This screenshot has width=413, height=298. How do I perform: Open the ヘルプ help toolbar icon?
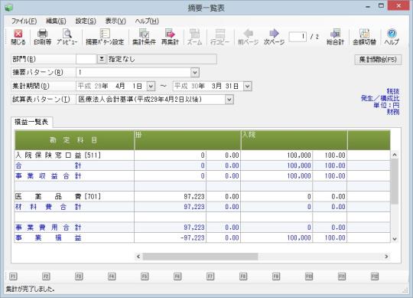coord(392,37)
